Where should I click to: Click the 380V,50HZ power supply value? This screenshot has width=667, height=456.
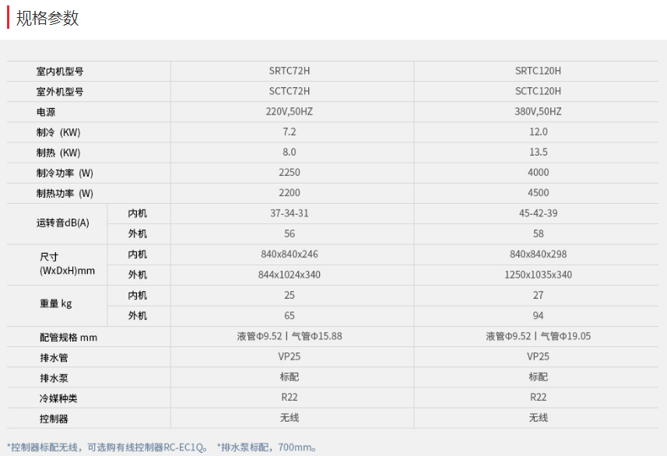click(538, 112)
